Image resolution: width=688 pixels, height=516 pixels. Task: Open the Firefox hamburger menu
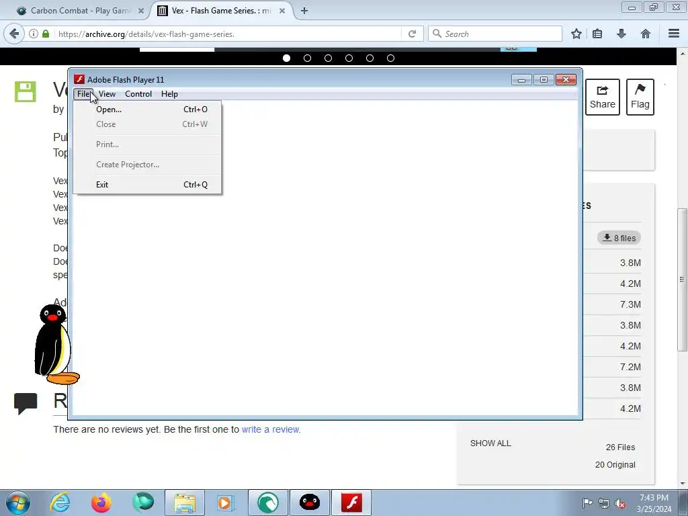click(x=674, y=34)
